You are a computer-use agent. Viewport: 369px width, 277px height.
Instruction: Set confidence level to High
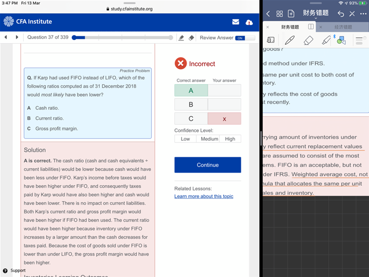230,139
